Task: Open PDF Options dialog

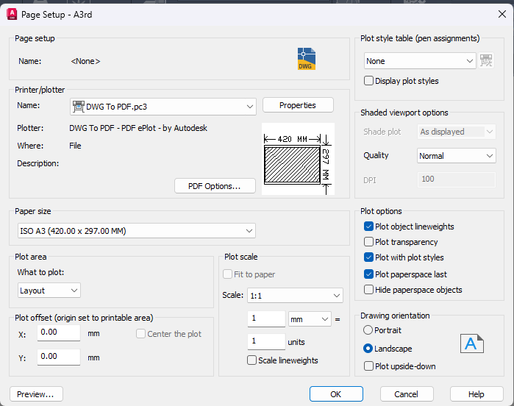Action: [215, 186]
